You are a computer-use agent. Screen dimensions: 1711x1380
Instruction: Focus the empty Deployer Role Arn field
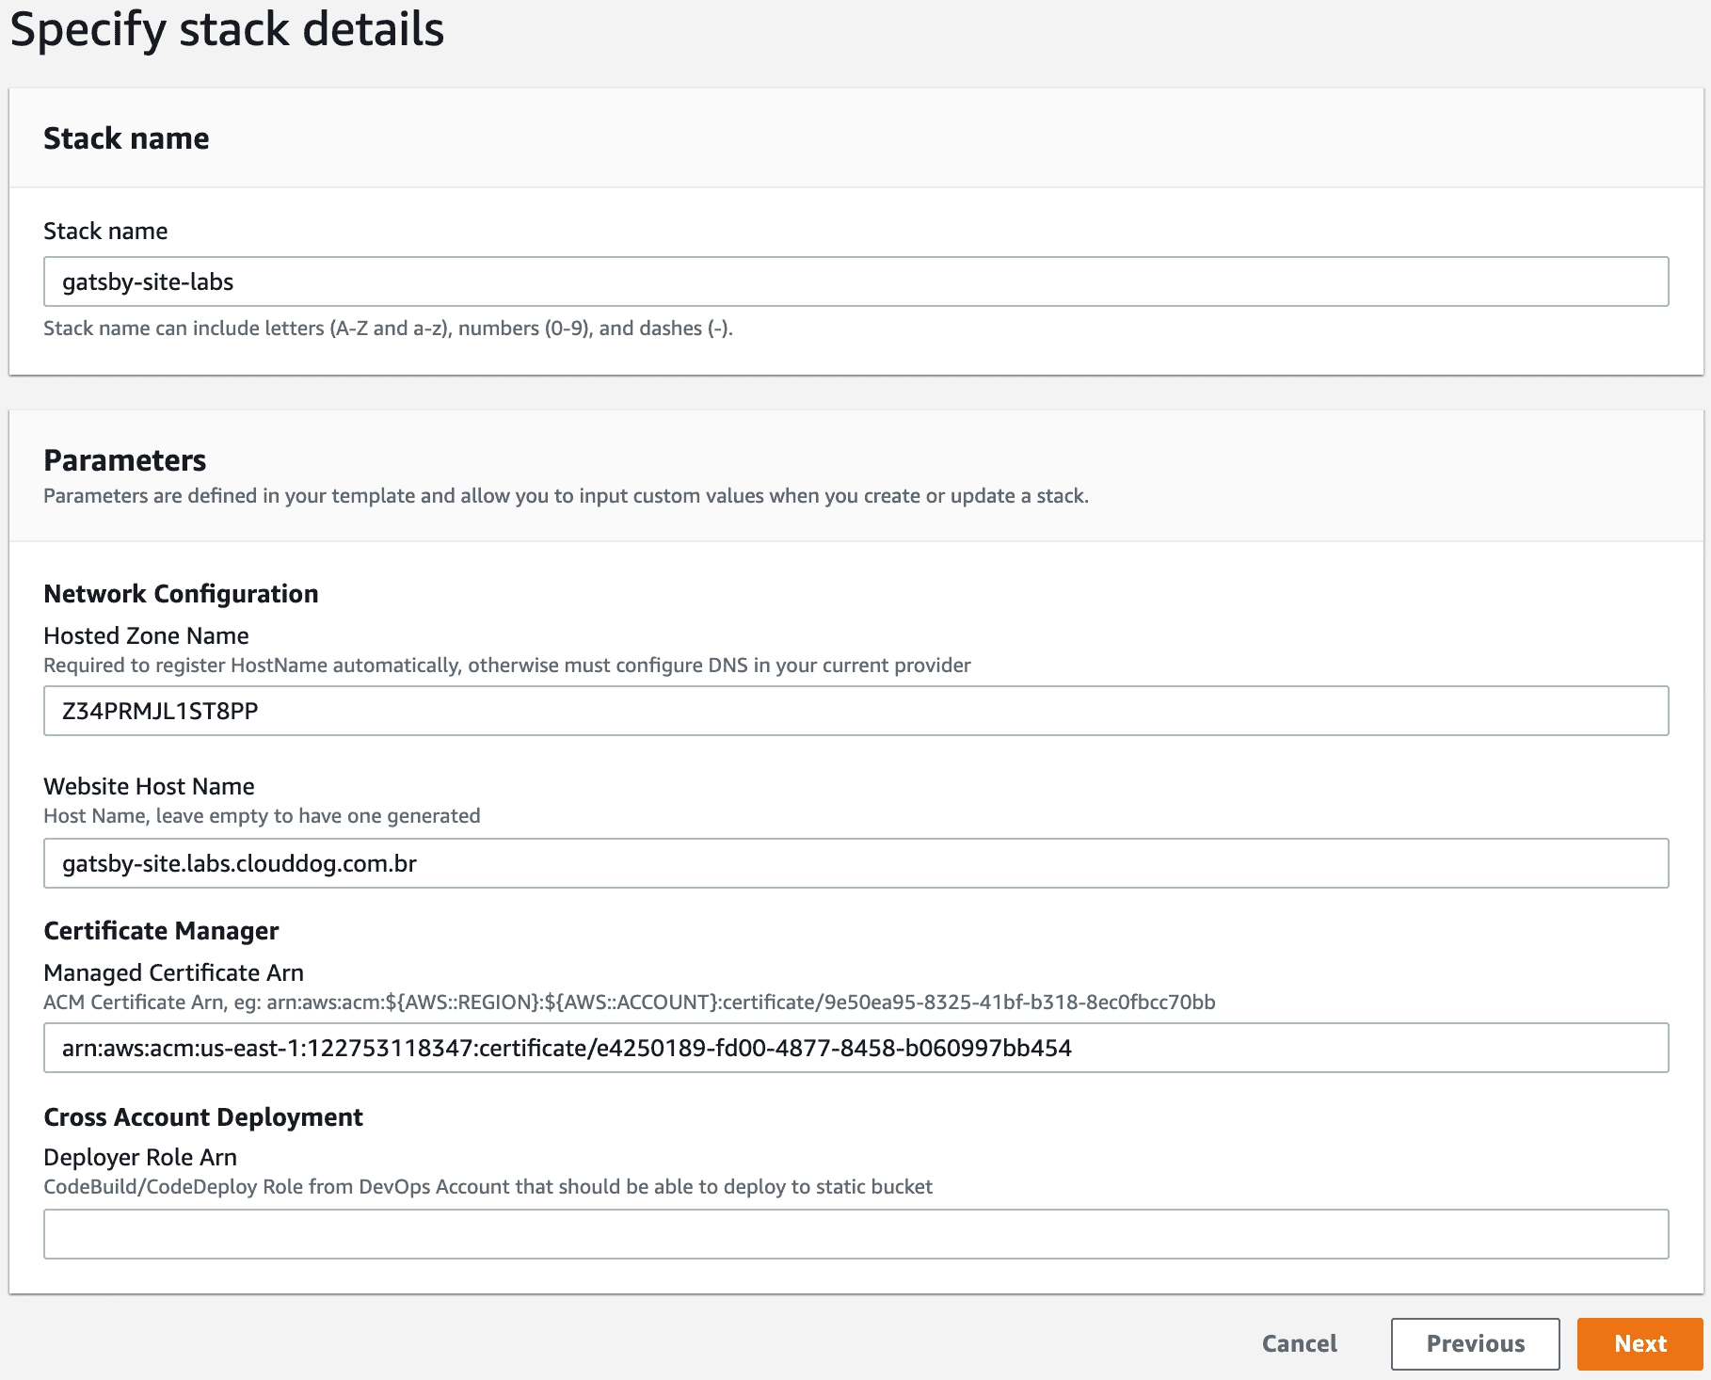855,1234
